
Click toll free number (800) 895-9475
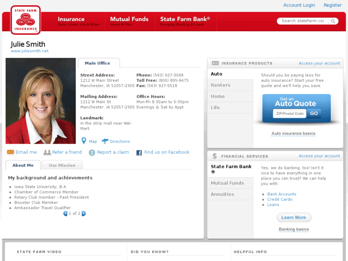point(174,80)
